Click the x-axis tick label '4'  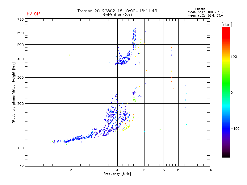[117, 170]
